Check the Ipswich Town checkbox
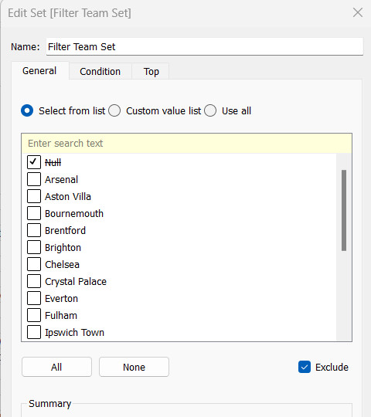 click(34, 332)
